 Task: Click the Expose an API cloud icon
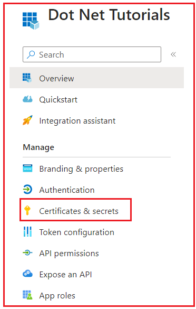(27, 274)
